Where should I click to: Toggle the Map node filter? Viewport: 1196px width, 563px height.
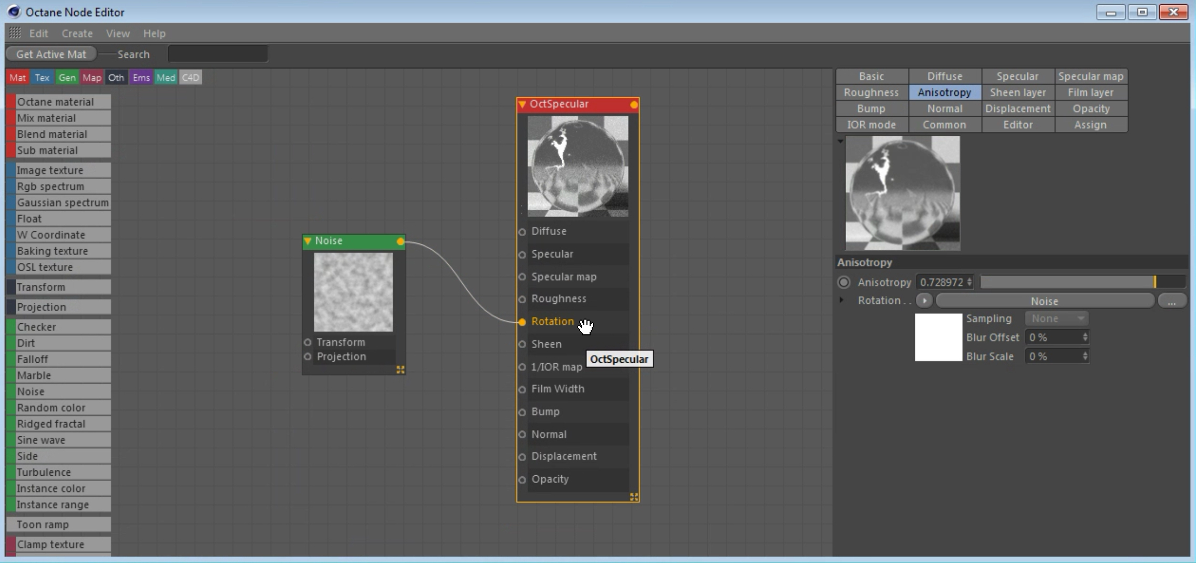tap(92, 78)
